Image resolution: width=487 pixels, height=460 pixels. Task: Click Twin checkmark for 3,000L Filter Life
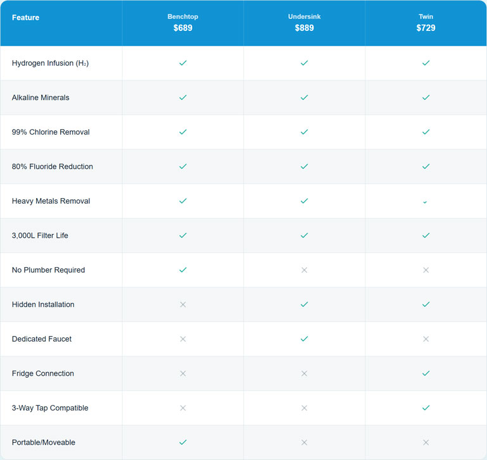426,235
